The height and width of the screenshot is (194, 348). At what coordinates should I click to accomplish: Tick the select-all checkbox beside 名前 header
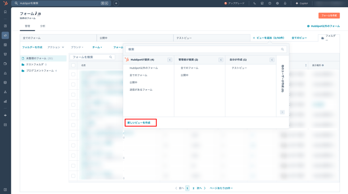click(x=73, y=65)
